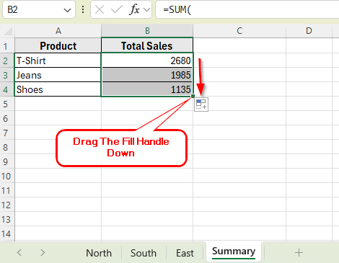Switch to the East sheet tab
Screen dimensions: 339x263
click(x=185, y=253)
